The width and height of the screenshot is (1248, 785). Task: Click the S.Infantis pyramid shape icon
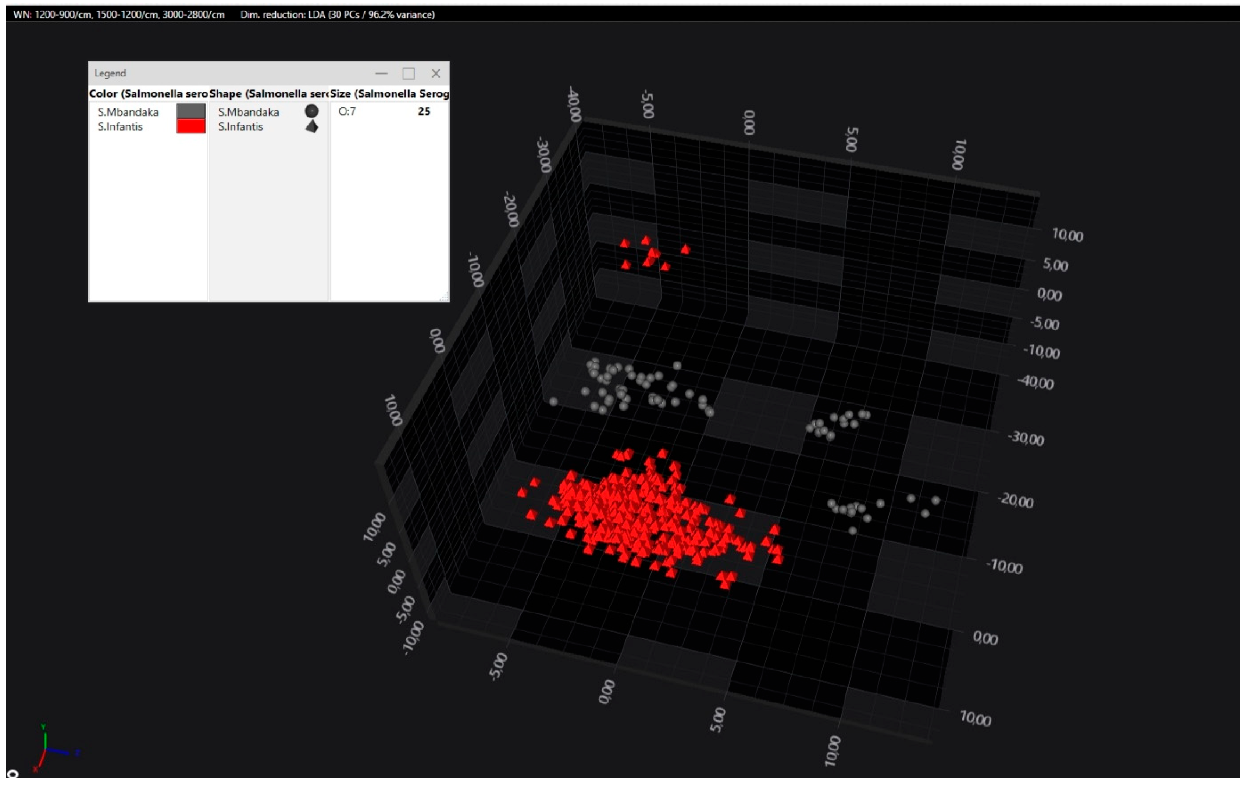click(311, 126)
